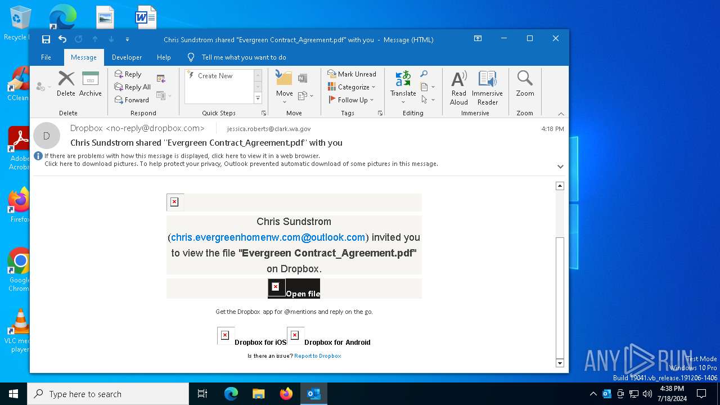Image resolution: width=720 pixels, height=405 pixels.
Task: Open the More respond actions dropdown
Action: [x=163, y=96]
